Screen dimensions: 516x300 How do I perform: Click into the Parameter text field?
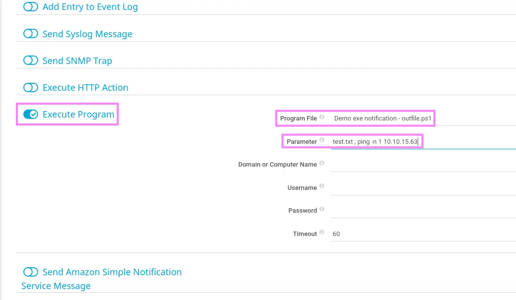[422, 142]
